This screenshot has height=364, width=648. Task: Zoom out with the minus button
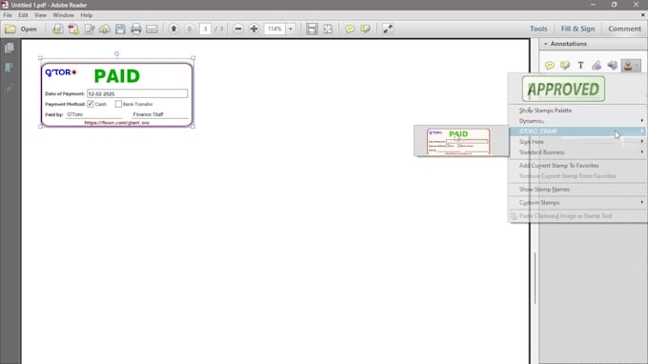pos(238,29)
